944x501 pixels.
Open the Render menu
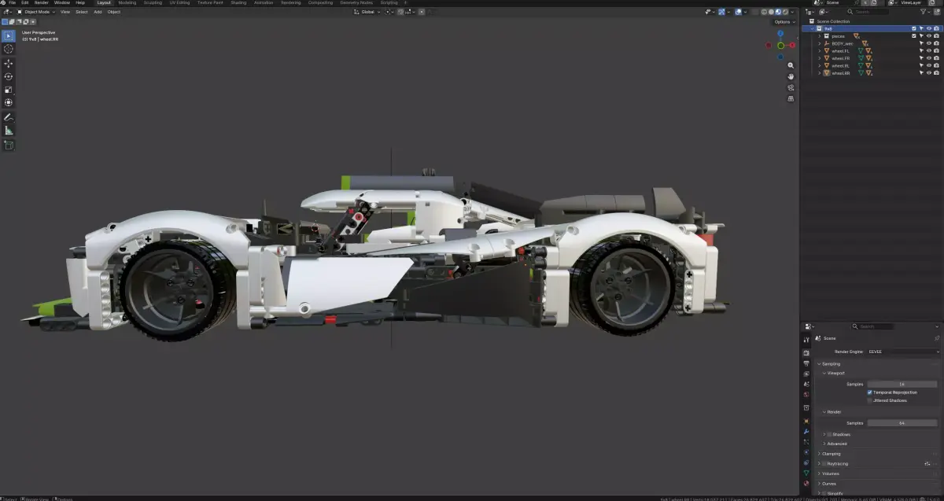point(41,2)
